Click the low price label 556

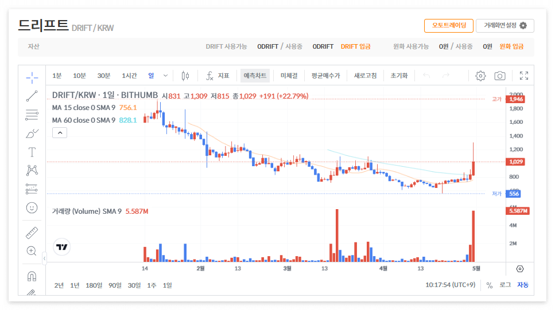514,194
